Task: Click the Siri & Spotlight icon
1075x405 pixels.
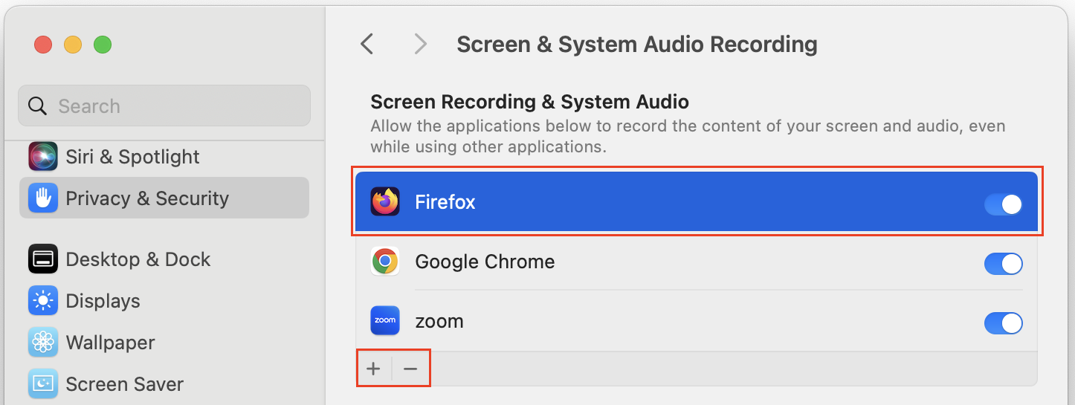Action: coord(43,157)
